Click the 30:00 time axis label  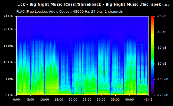coord(101,100)
